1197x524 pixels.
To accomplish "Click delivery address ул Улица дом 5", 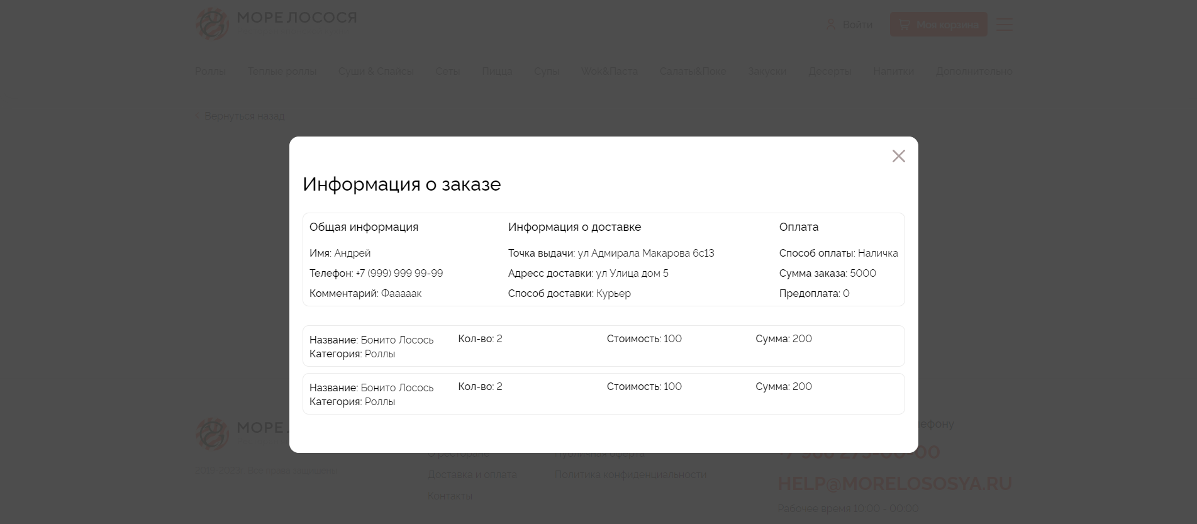I will pyautogui.click(x=632, y=273).
